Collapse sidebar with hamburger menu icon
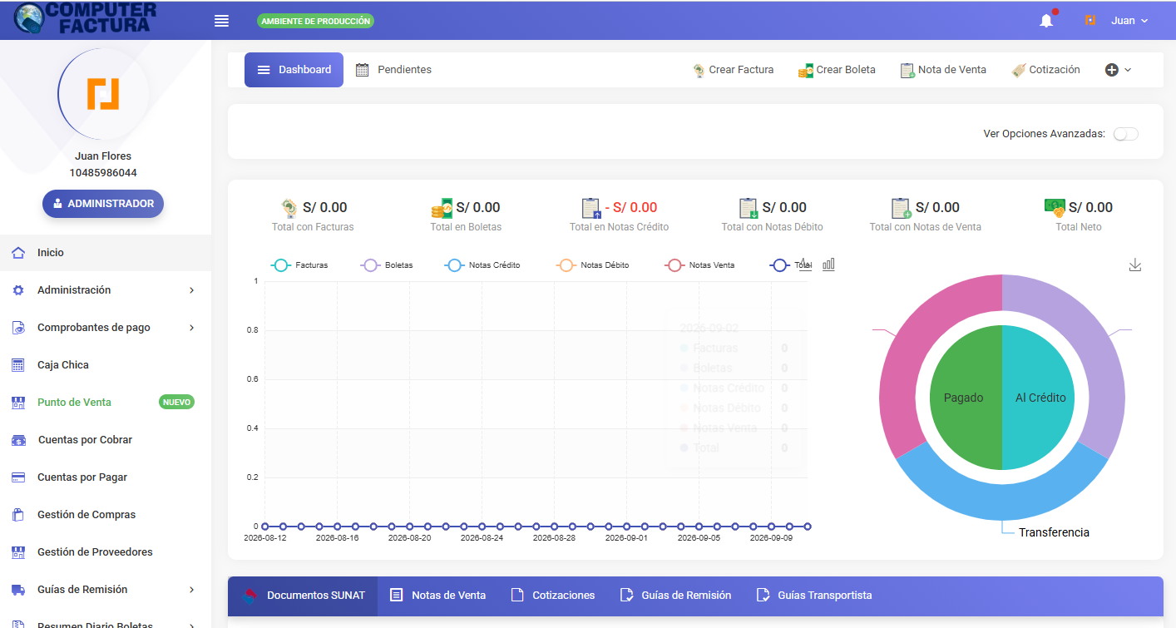Screen dimensions: 1176x628 point(221,21)
